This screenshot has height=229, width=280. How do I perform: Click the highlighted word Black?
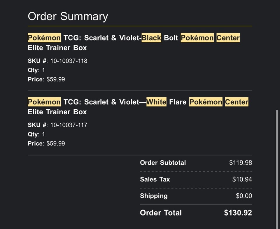tap(151, 38)
